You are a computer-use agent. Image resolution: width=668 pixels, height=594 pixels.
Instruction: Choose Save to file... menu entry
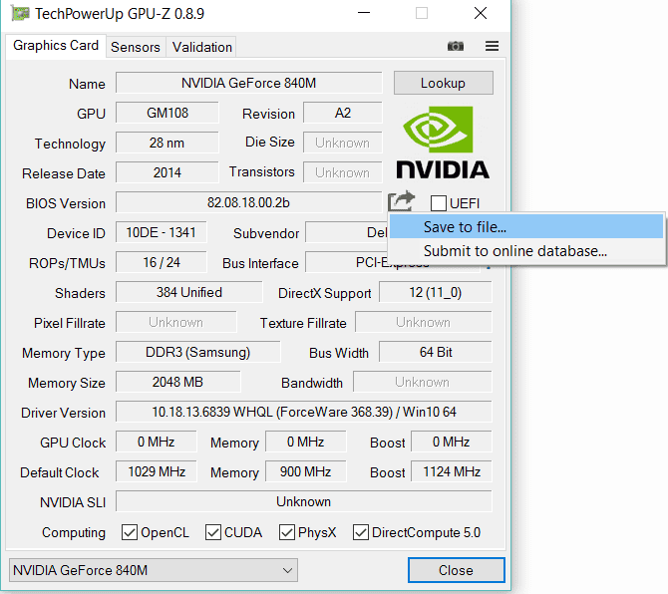pos(526,226)
